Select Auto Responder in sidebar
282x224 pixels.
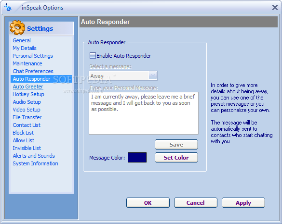(41, 79)
